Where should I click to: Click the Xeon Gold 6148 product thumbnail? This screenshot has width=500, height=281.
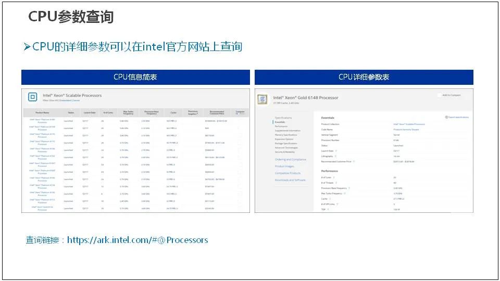pos(262,99)
